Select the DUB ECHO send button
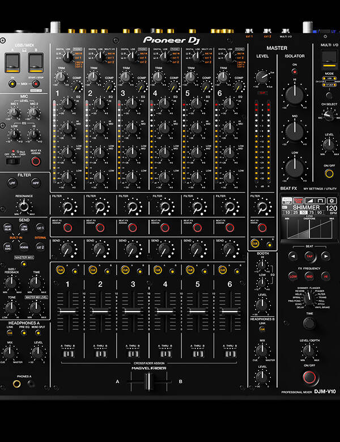Viewport: 340px width, 442px height. pos(7,247)
